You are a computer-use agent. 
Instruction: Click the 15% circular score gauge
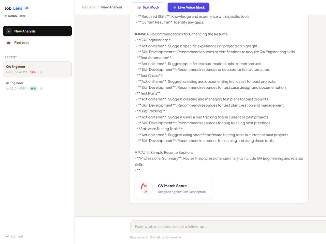pyautogui.click(x=147, y=188)
